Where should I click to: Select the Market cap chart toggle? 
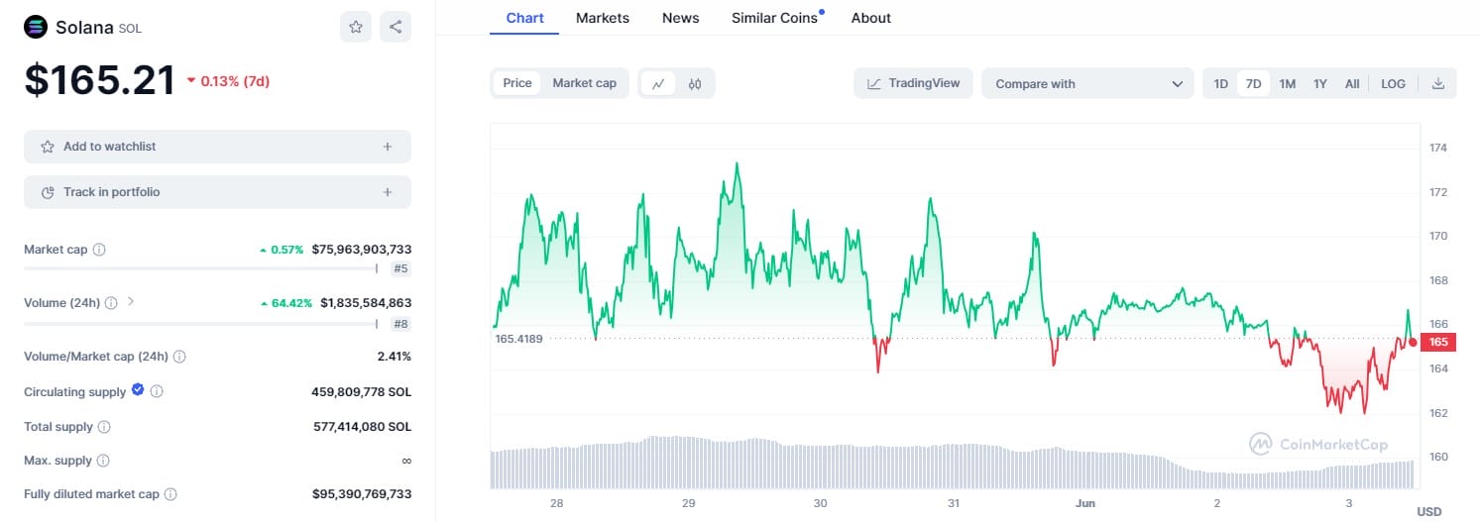(x=584, y=83)
